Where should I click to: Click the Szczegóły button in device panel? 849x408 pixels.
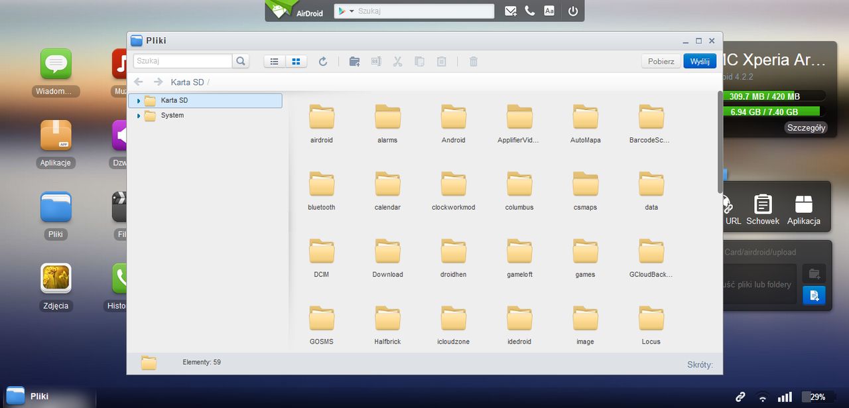[806, 128]
